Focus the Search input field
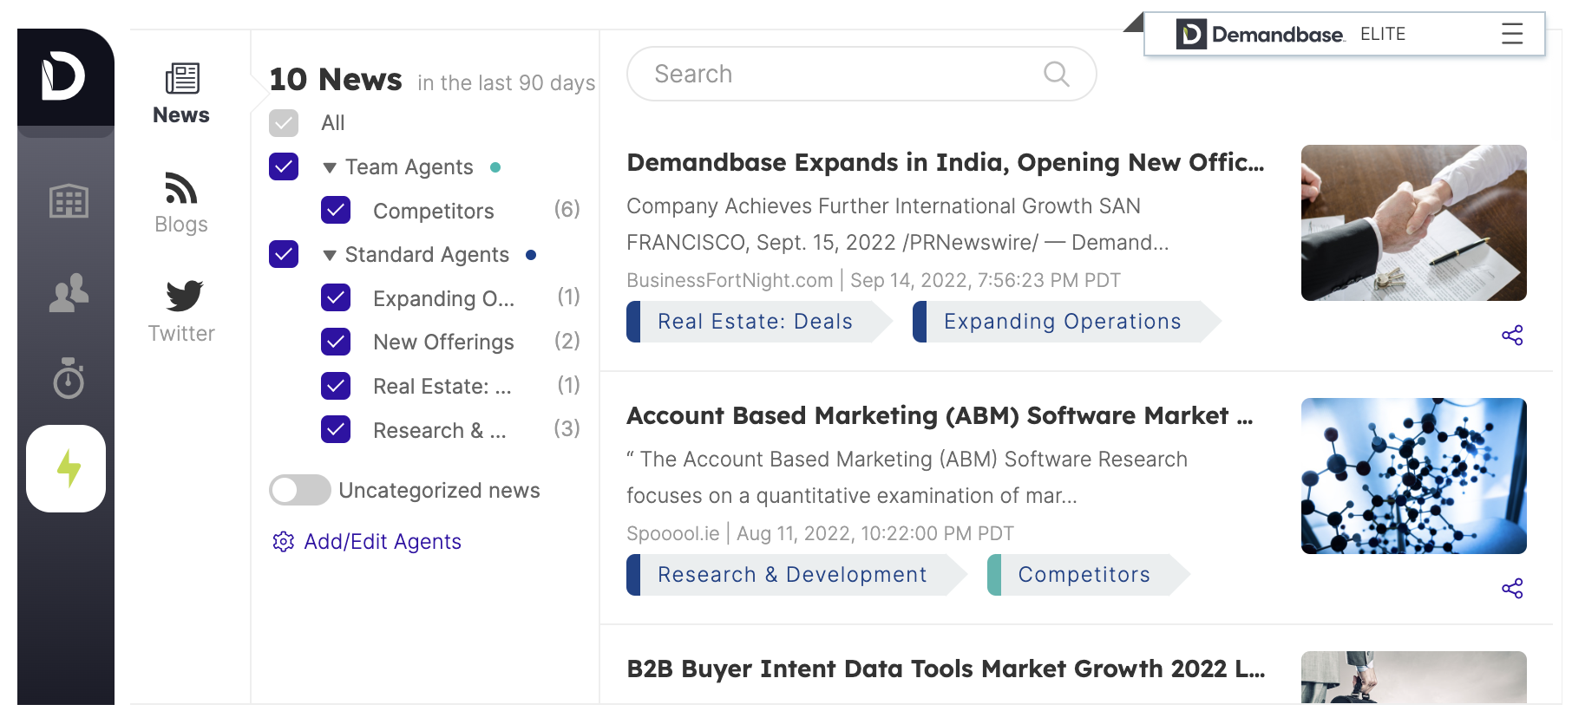The image size is (1572, 711). click(x=861, y=74)
